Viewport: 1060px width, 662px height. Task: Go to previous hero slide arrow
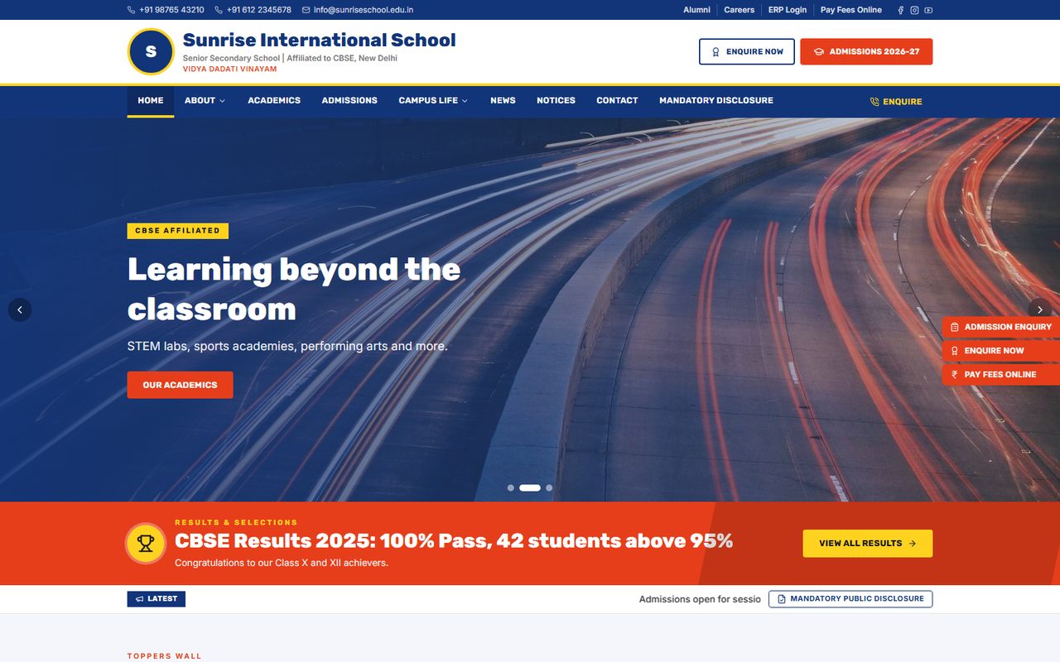pos(20,309)
